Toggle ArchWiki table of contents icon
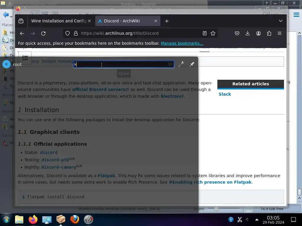This screenshot has height=226, width=302. (x=25, y=58)
